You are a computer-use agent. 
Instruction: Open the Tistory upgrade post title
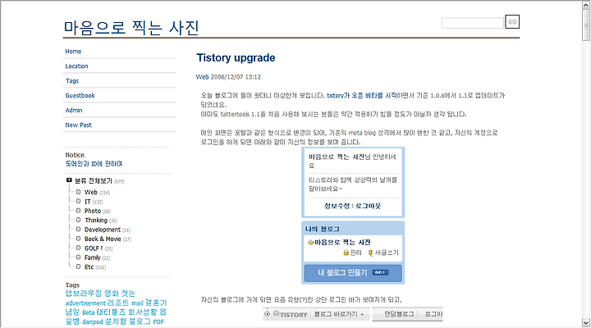click(236, 58)
